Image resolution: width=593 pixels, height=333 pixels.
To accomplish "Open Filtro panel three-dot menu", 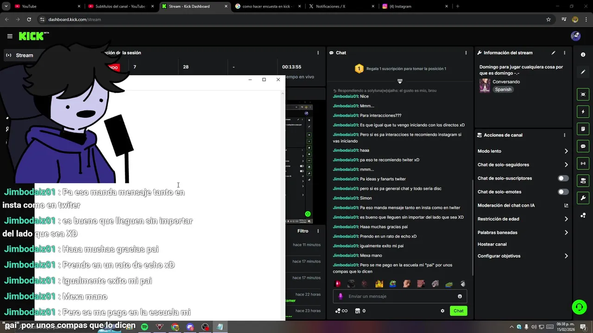I will point(318,231).
